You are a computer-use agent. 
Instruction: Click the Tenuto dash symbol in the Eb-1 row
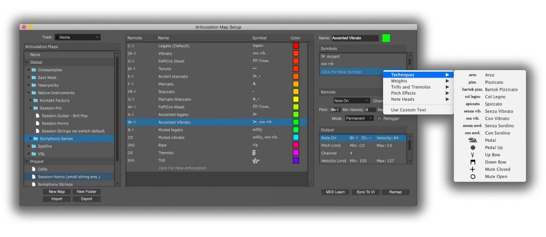(255, 69)
